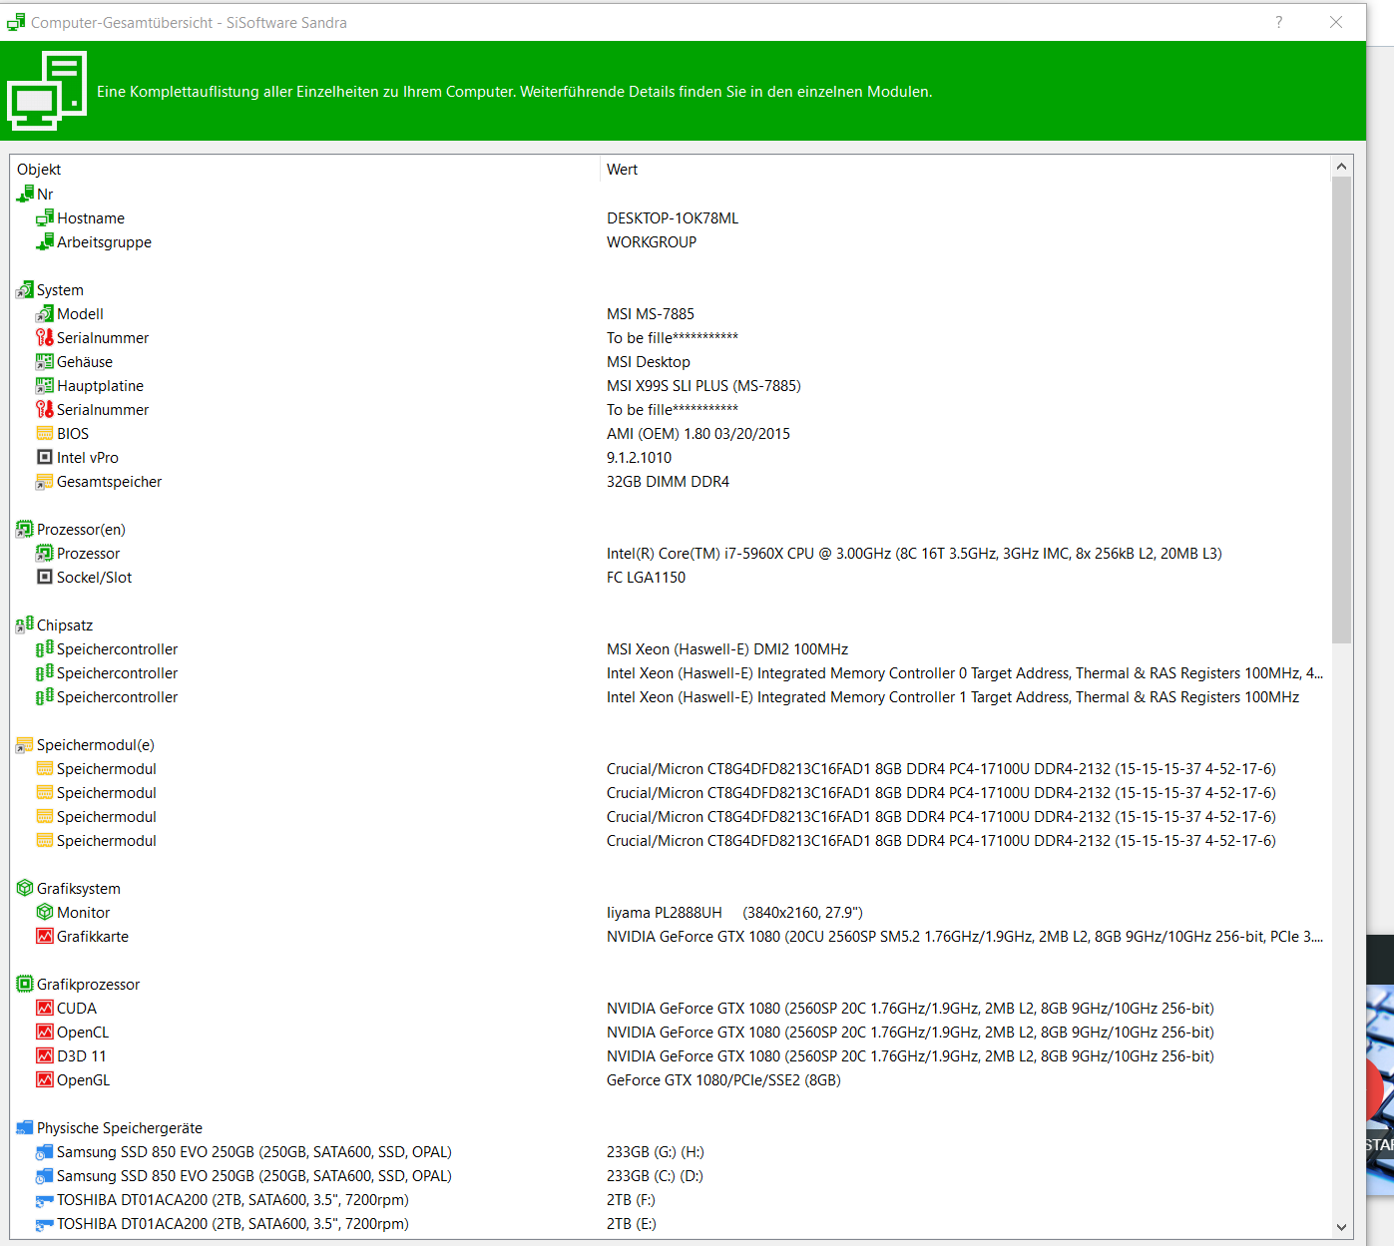Click the SiSoftware Sandra title bar icon
Viewport: 1394px width, 1246px height.
[x=16, y=22]
